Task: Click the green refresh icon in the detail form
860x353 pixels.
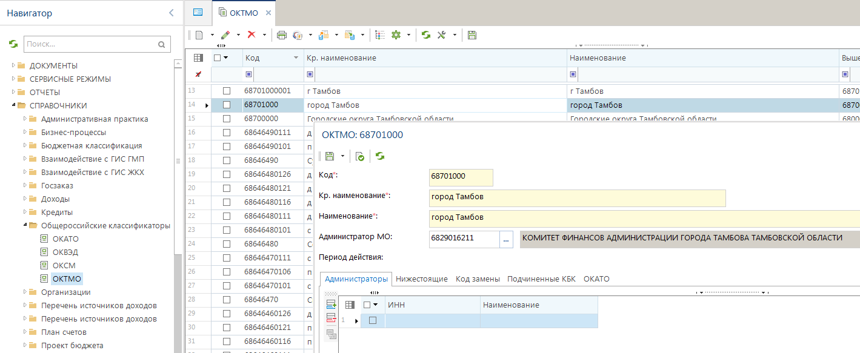Action: click(380, 156)
